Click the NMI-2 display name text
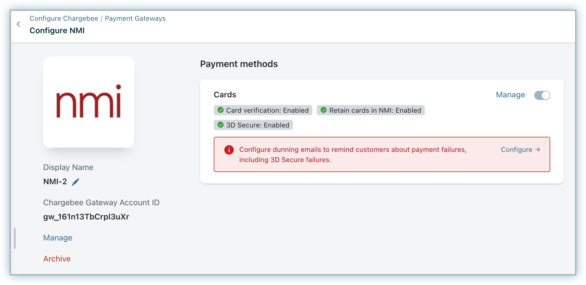 [x=55, y=182]
